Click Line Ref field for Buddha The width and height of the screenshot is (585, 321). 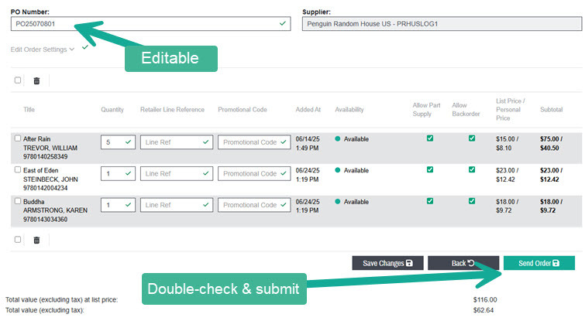click(177, 205)
